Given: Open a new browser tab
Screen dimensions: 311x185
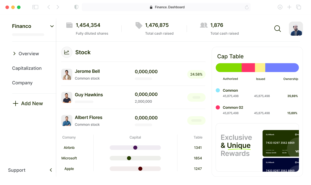Looking at the screenshot, I should (289, 7).
